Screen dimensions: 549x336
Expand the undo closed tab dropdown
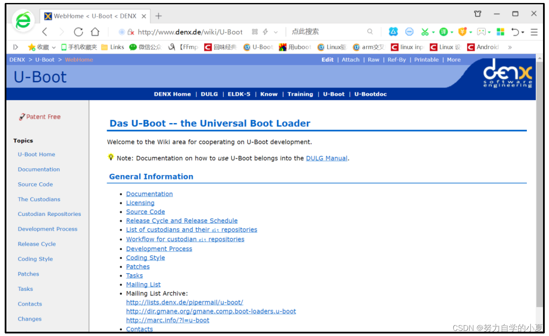pyautogui.click(x=523, y=32)
